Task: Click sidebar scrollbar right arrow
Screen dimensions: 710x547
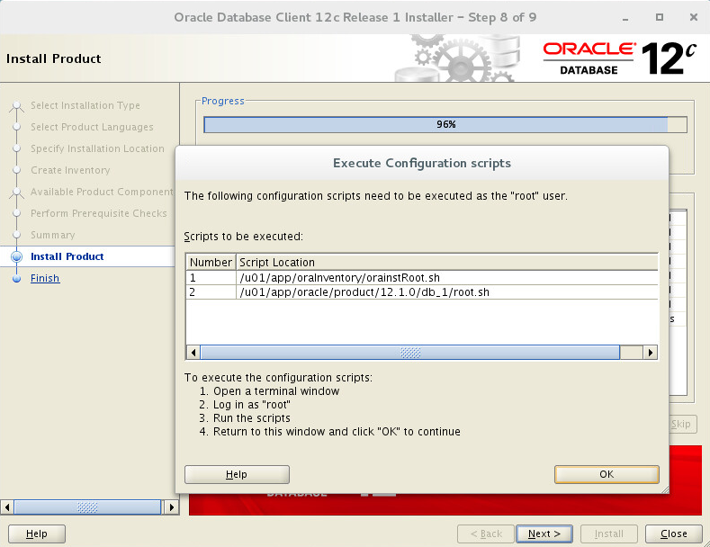Action: [x=171, y=507]
